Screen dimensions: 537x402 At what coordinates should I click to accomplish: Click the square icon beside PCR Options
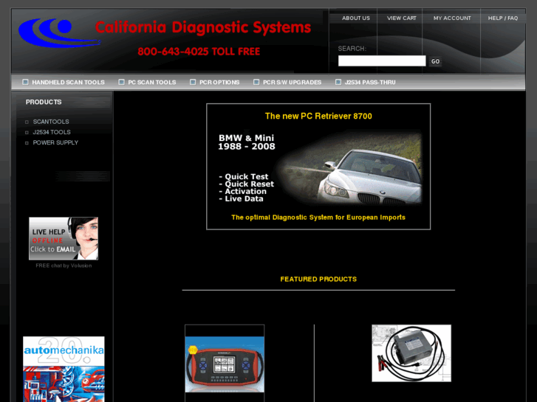(193, 82)
